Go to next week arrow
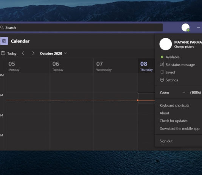202x175 pixels. [33, 53]
